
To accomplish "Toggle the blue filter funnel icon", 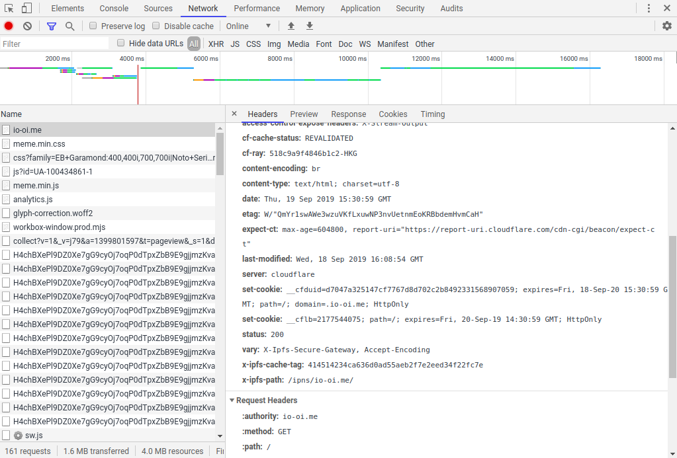I will click(x=52, y=26).
